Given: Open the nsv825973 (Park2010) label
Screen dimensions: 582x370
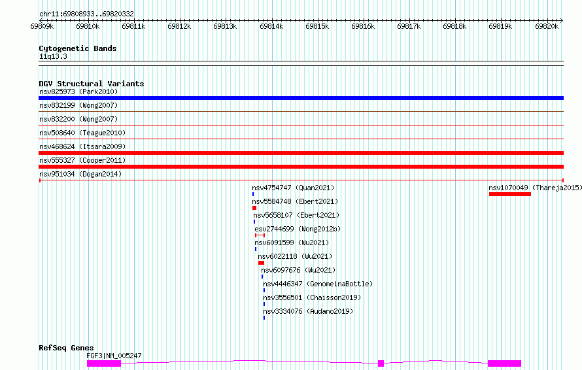Looking at the screenshot, I should [x=78, y=92].
